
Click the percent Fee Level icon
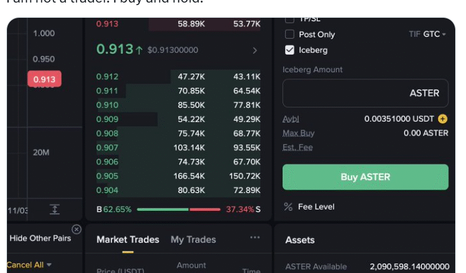pyautogui.click(x=288, y=207)
